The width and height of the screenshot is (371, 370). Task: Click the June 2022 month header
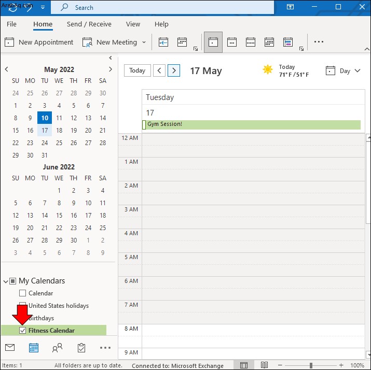click(59, 167)
